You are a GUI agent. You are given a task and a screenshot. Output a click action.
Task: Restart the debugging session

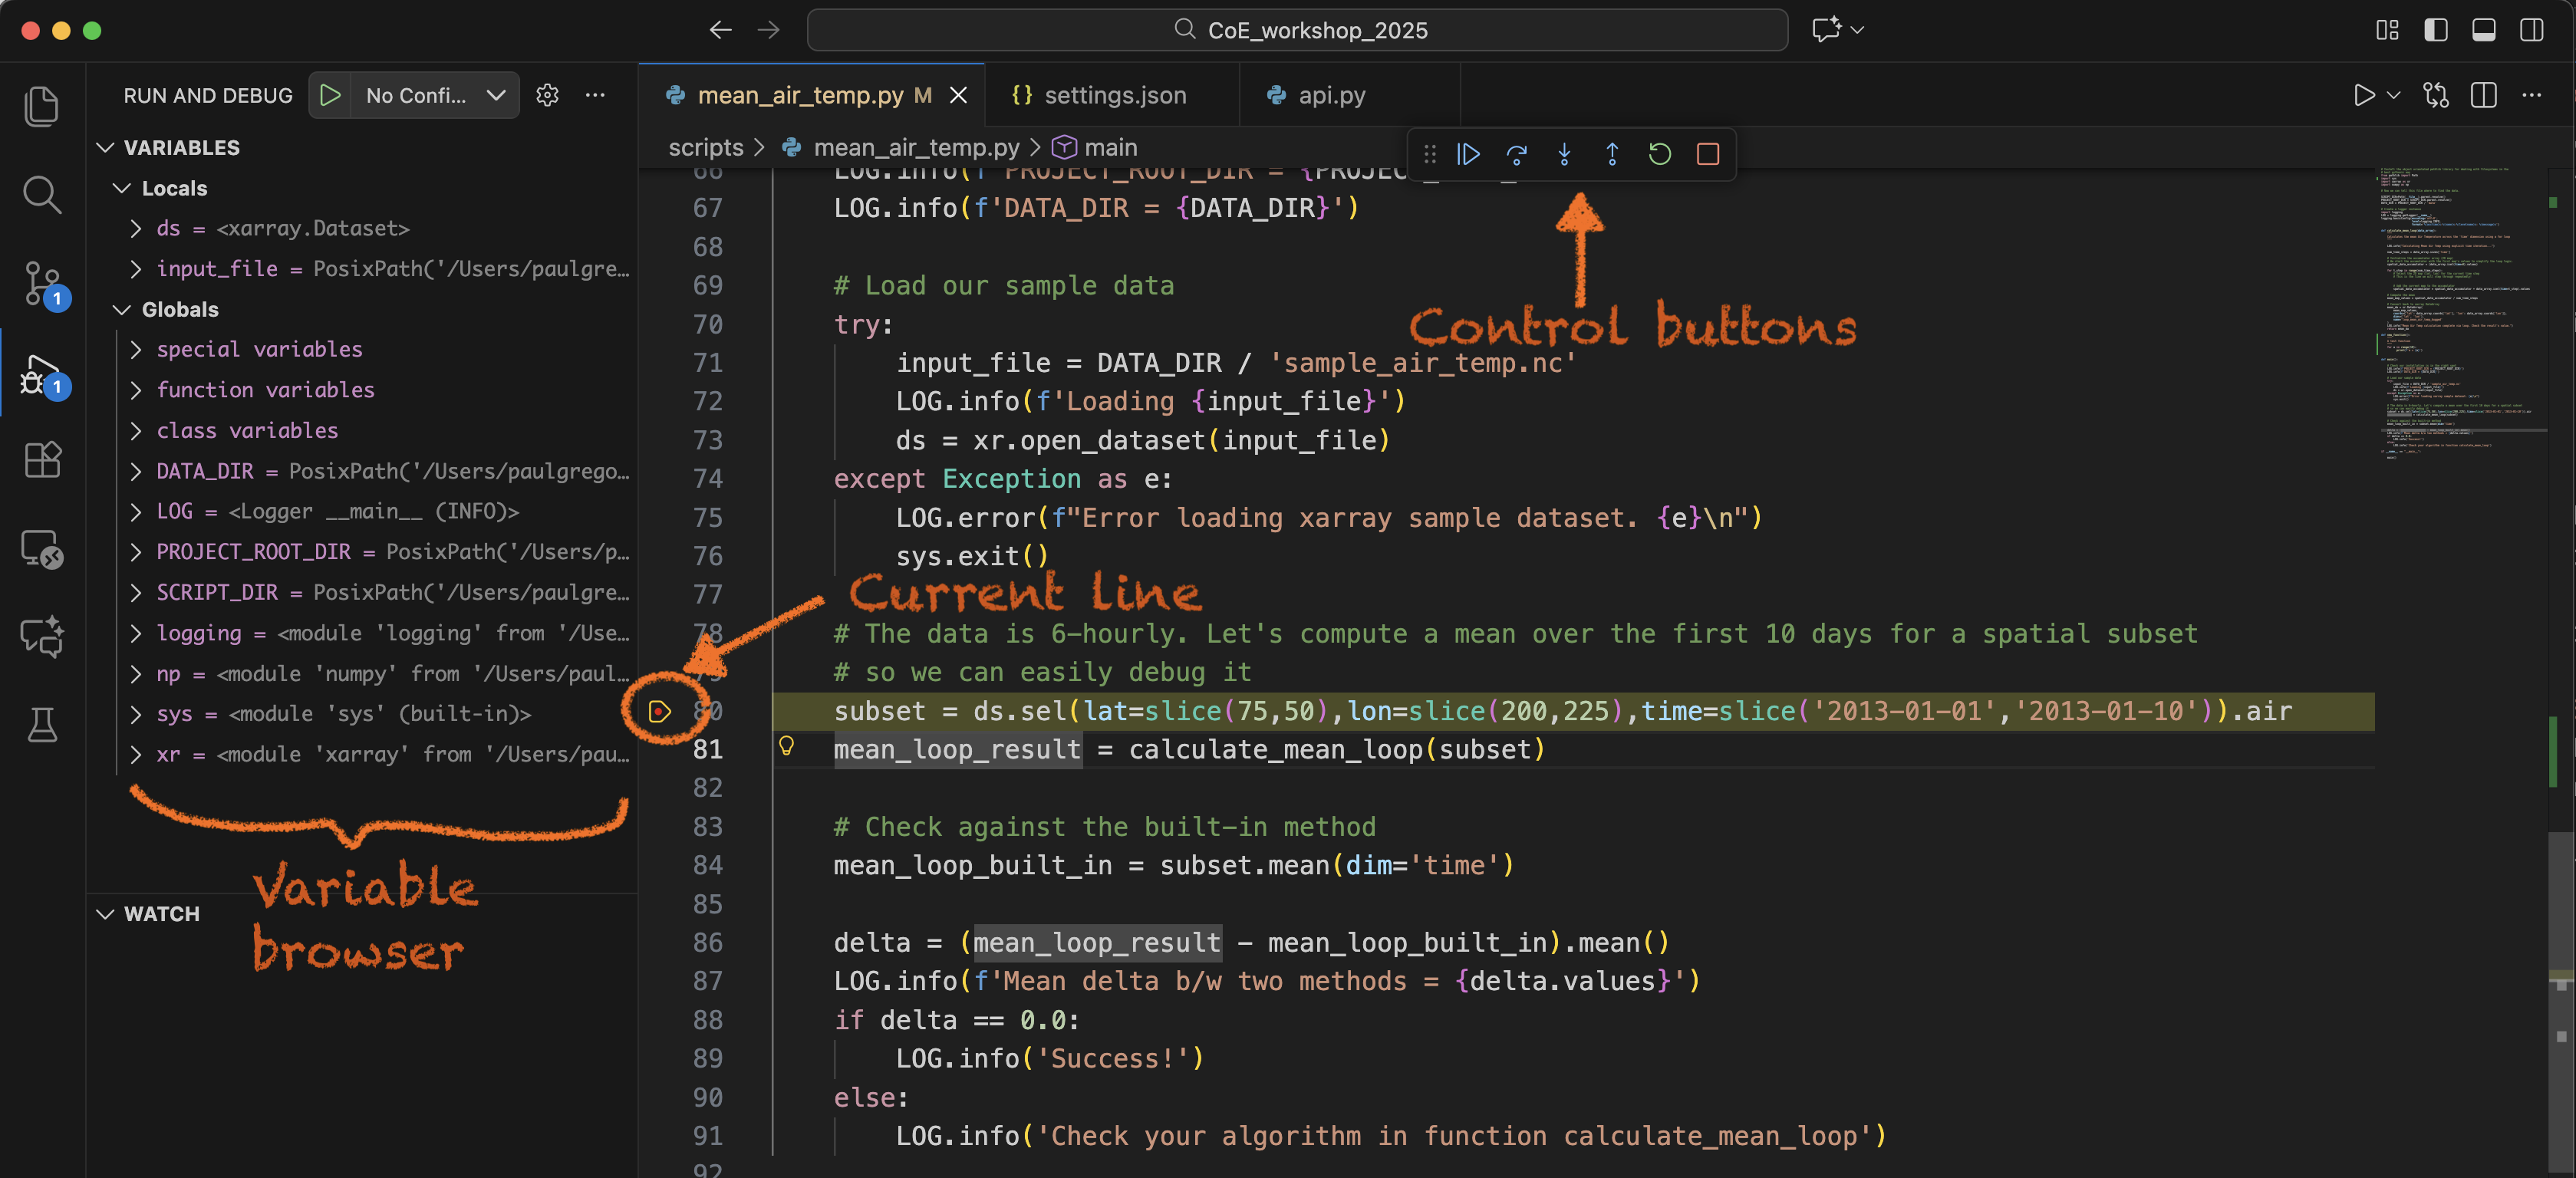pyautogui.click(x=1659, y=154)
